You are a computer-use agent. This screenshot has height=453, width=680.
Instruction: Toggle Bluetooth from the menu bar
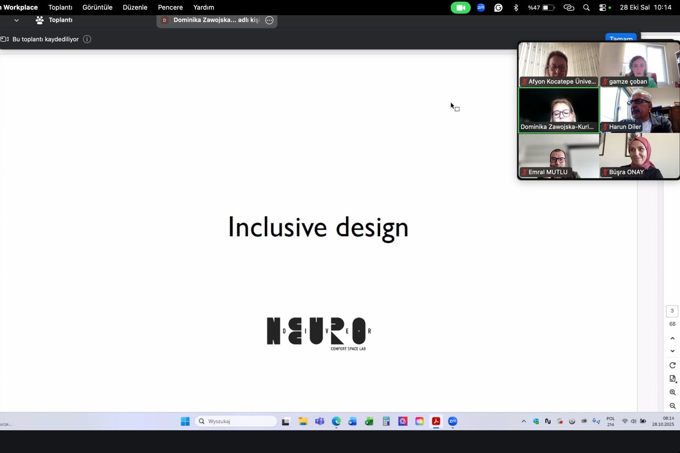pos(516,8)
